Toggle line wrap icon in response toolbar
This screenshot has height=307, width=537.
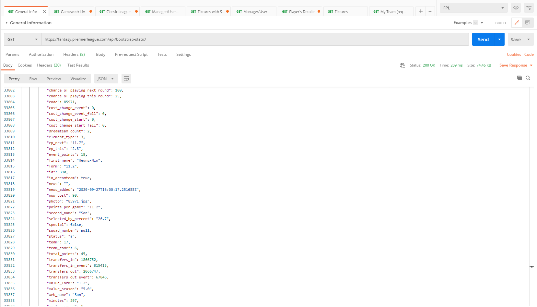pyautogui.click(x=126, y=79)
